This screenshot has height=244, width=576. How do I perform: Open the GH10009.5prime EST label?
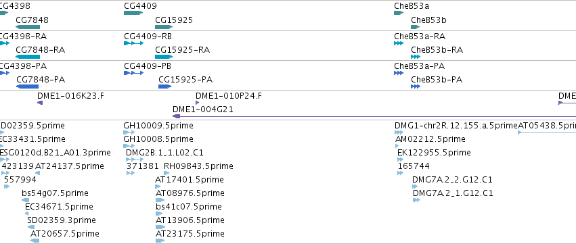pos(158,126)
